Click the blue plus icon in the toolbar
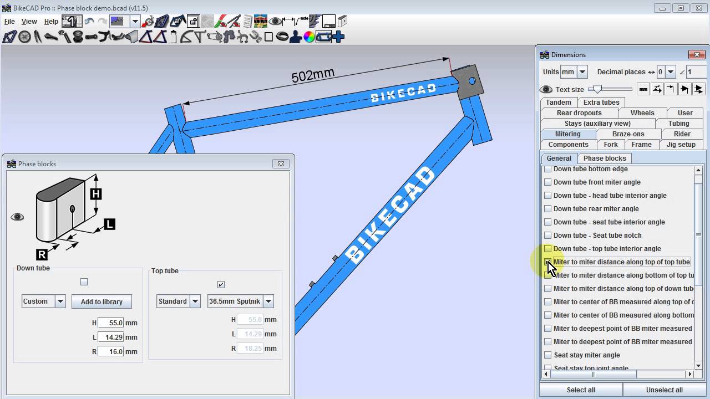This screenshot has height=399, width=710. pyautogui.click(x=338, y=37)
